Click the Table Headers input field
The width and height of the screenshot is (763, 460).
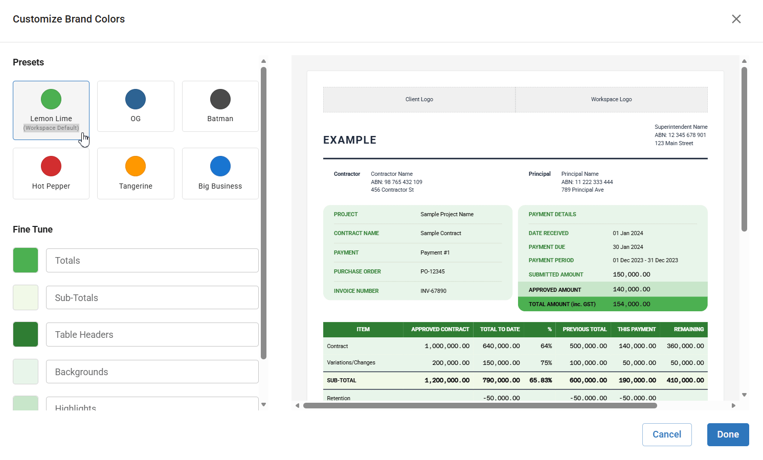pyautogui.click(x=152, y=335)
